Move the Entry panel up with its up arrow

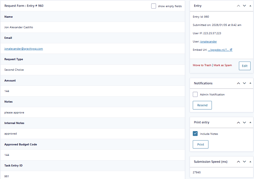238,6
